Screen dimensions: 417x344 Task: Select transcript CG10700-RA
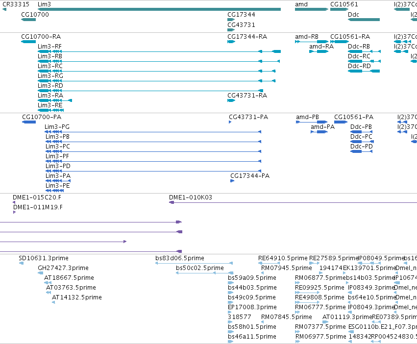(x=41, y=36)
